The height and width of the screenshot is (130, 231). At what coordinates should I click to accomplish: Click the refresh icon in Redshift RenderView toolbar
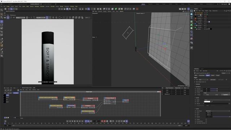pos(11,18)
